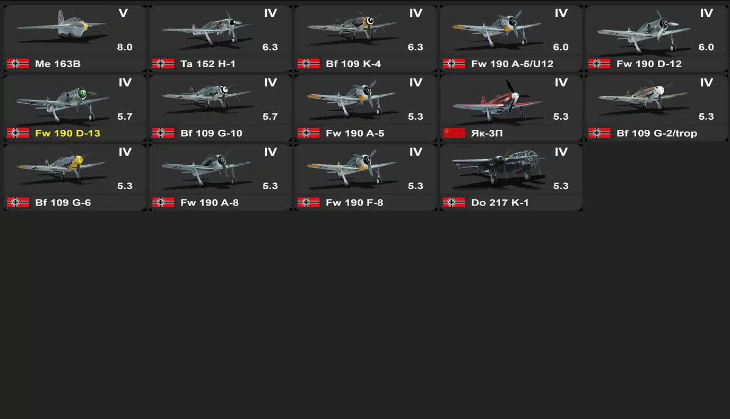Click the flag icon beside Ta 152 H-1

click(x=163, y=64)
